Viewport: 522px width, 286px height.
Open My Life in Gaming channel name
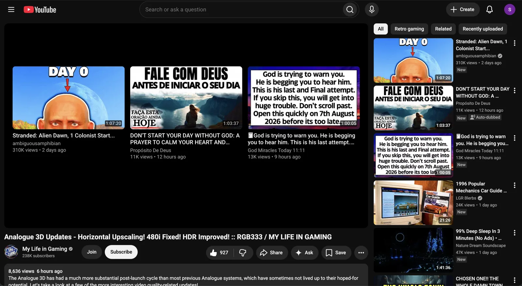coord(45,249)
